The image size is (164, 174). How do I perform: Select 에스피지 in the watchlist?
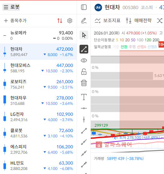point(38,149)
